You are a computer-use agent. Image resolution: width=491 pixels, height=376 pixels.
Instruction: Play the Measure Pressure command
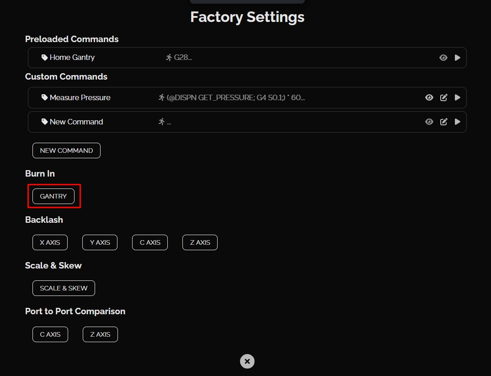tap(457, 97)
